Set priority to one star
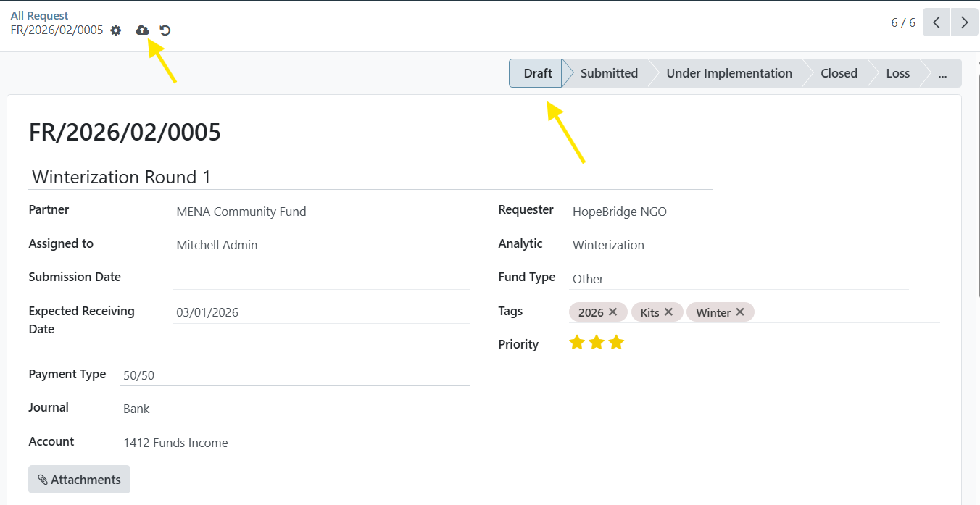 click(577, 342)
